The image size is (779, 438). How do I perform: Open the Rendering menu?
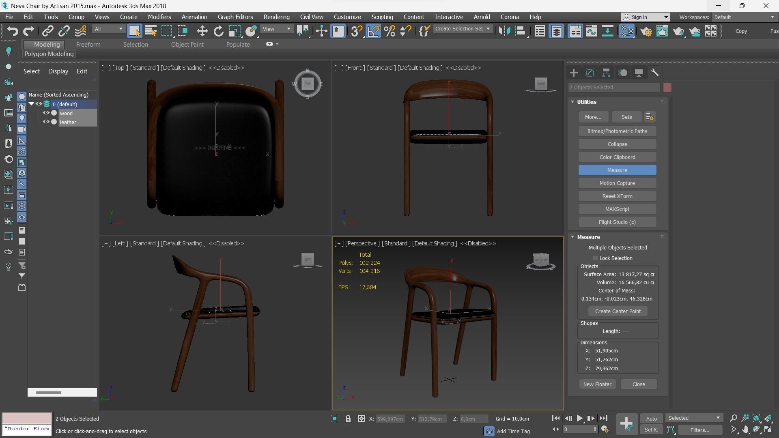point(276,17)
